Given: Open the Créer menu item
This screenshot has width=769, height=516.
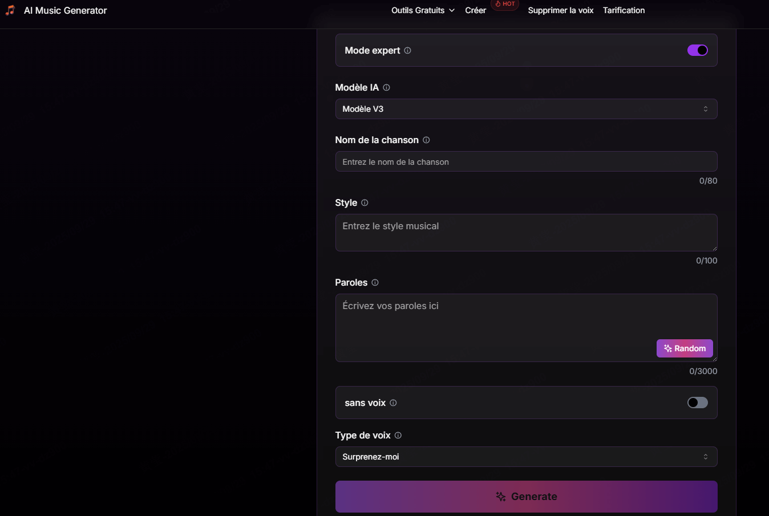Looking at the screenshot, I should click(475, 10).
